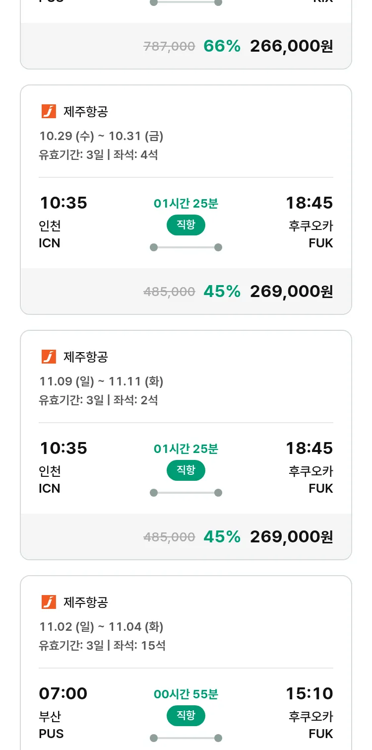The width and height of the screenshot is (372, 750).
Task: Click Jeju Air logo on 11.02–11.04 flight
Action: click(x=49, y=602)
